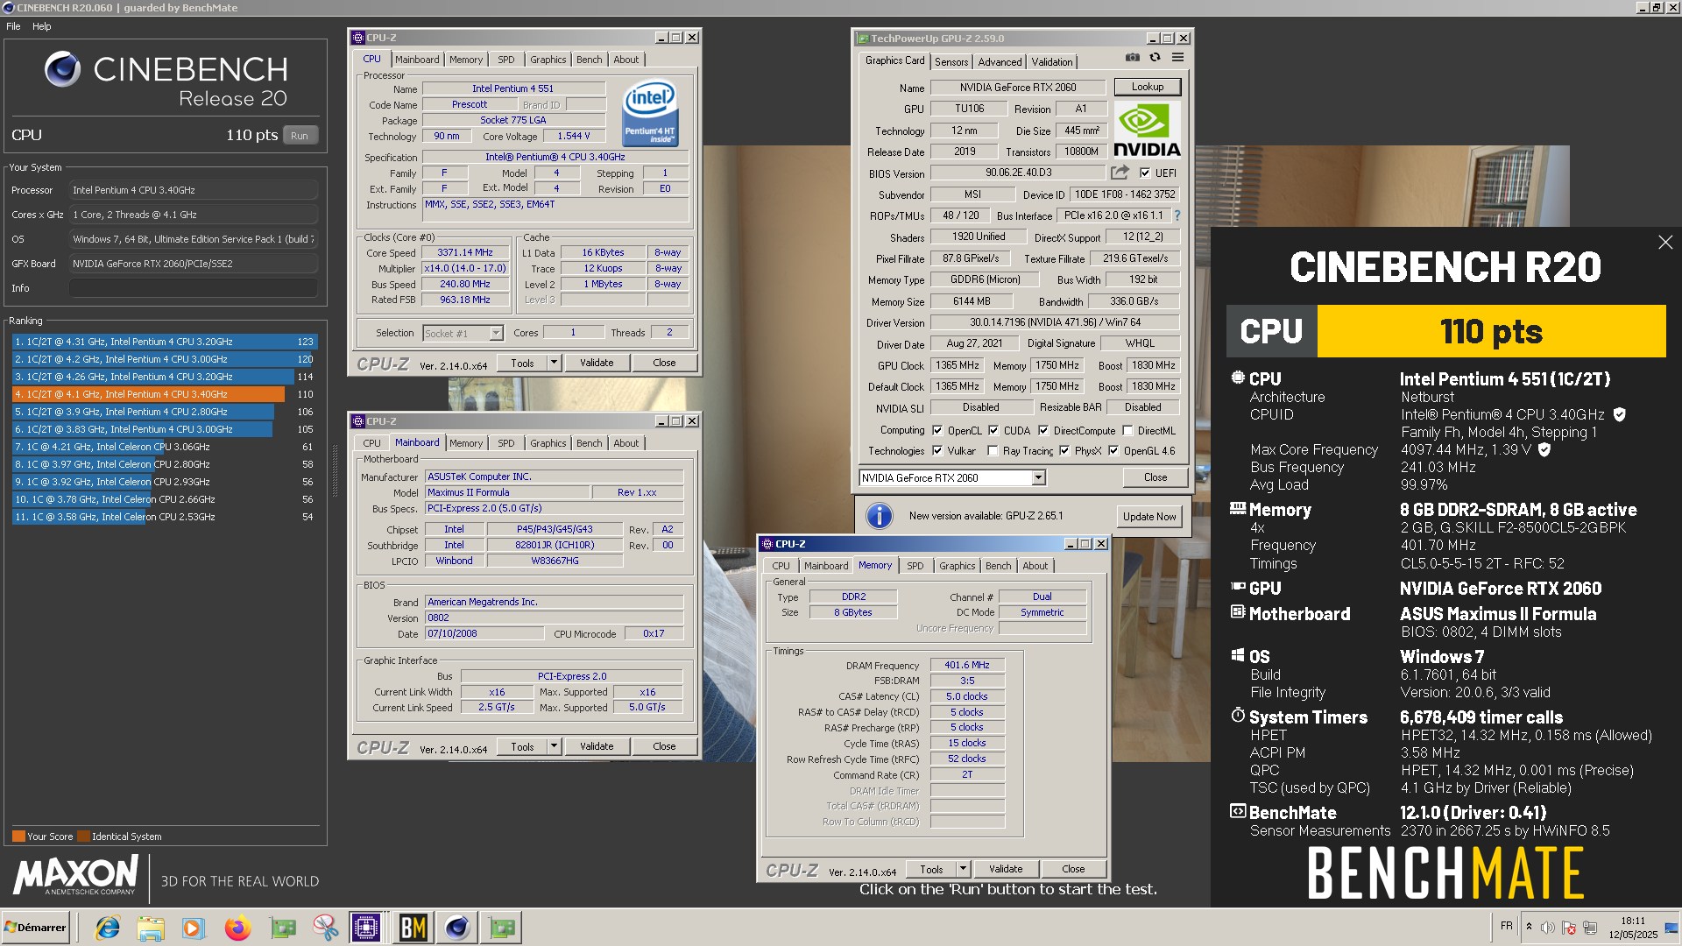Open Windows Media Player from the taskbar
Image resolution: width=1682 pixels, height=946 pixels.
pyautogui.click(x=194, y=928)
